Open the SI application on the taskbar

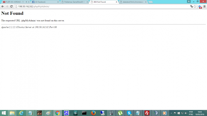click(x=66, y=113)
